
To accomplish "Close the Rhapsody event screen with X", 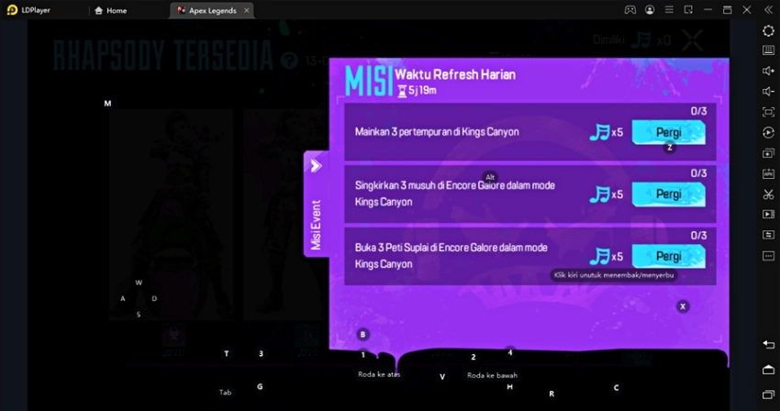I will click(x=692, y=40).
